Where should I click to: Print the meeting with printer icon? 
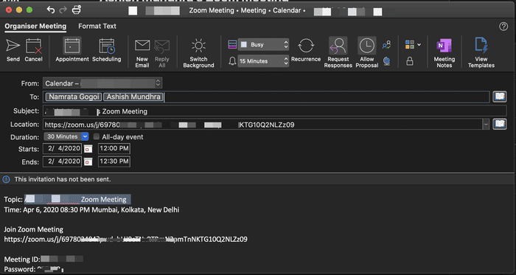(x=77, y=10)
